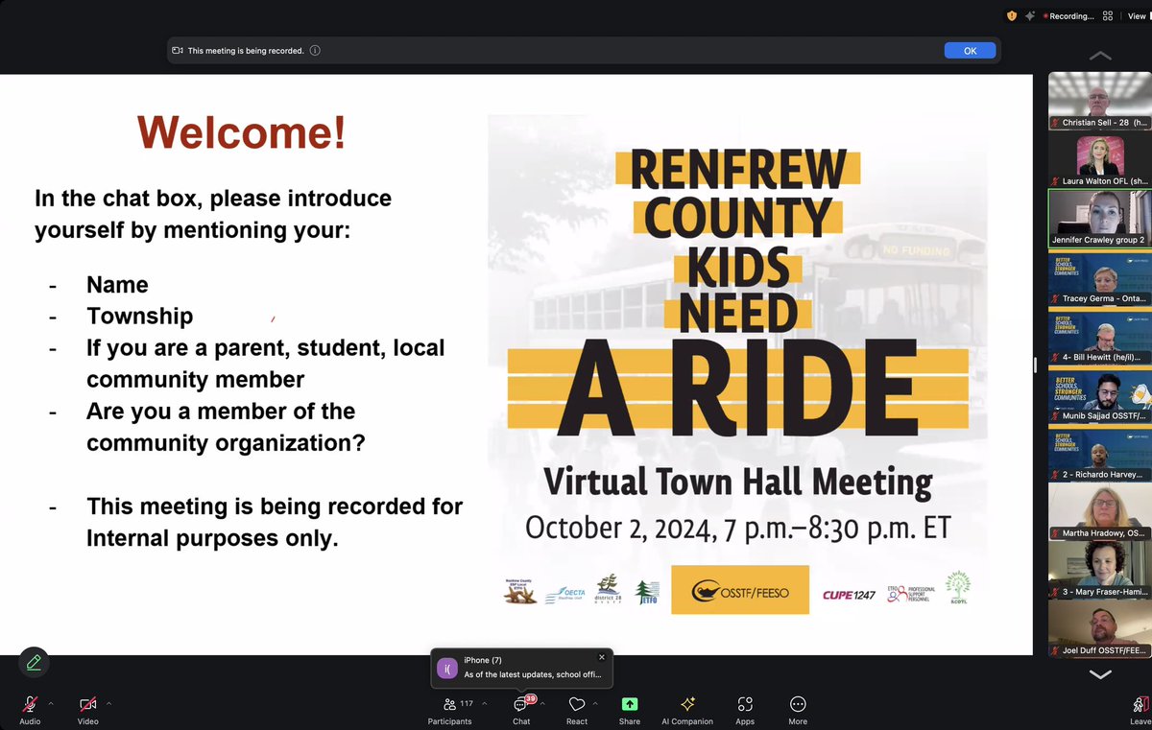1152x730 pixels.
Task: Open the gallery grid layout icon
Action: (1108, 15)
